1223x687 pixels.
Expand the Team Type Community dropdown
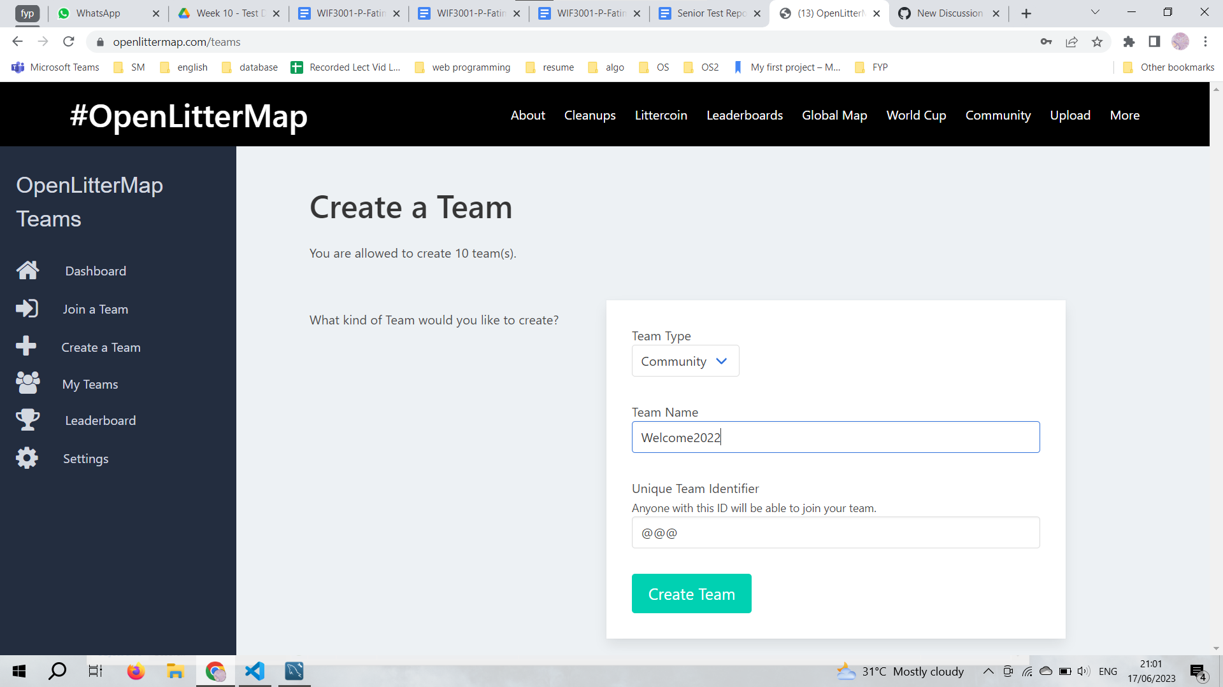[x=685, y=361]
